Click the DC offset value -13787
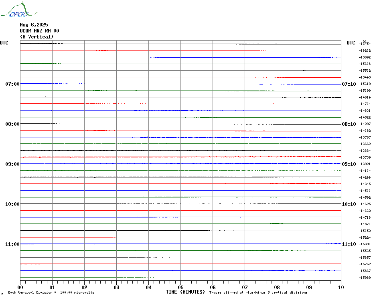This screenshot has width=373, height=298. (x=365, y=137)
